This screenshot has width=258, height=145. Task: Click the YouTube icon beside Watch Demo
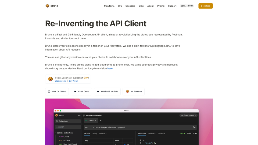point(75,92)
